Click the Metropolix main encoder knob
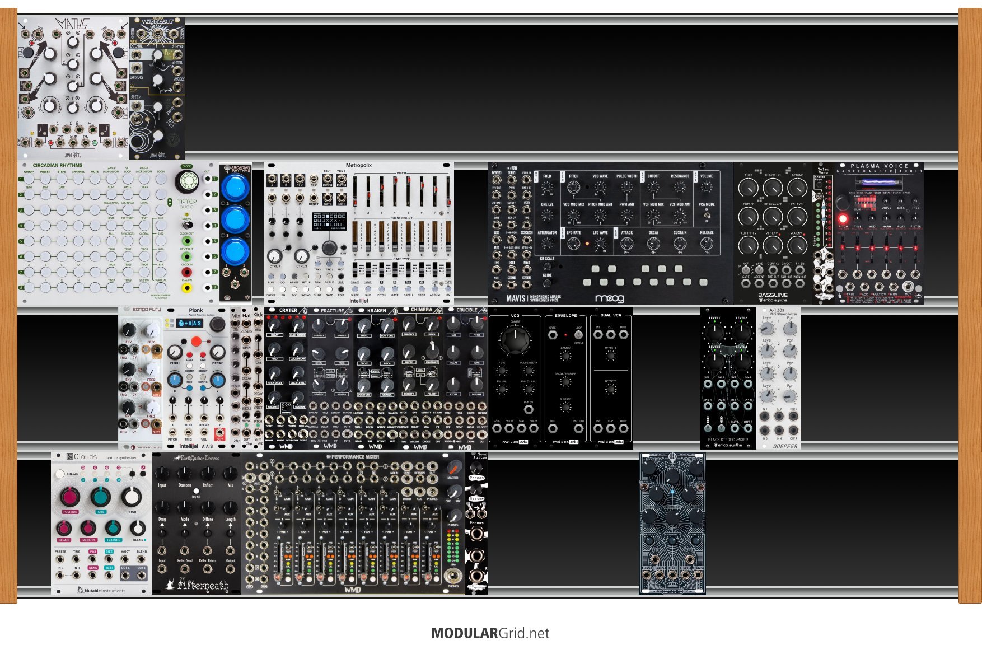Viewport: 982px width, 645px height. point(330,248)
